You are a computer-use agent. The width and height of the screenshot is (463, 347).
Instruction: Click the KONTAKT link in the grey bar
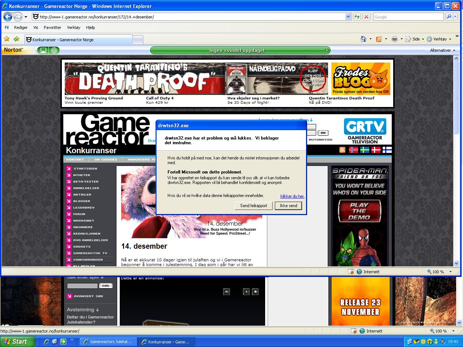(75, 159)
